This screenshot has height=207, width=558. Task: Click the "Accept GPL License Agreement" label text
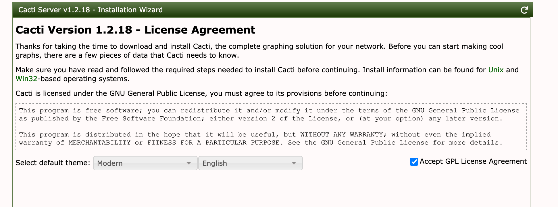pos(473,161)
